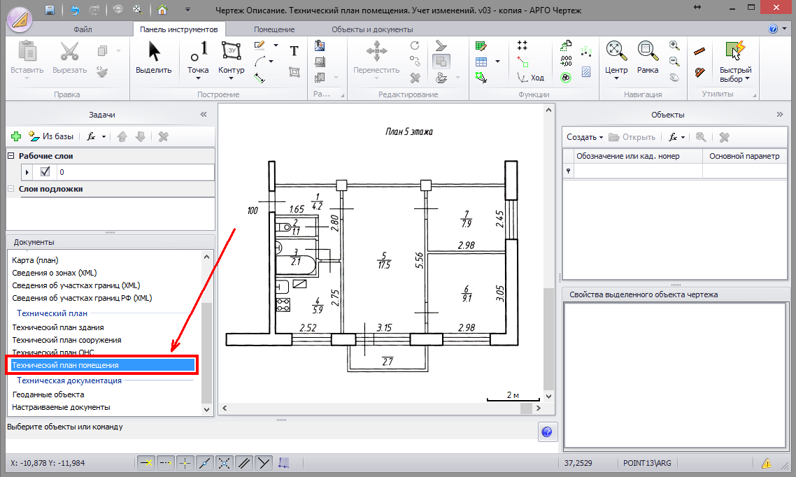The image size is (796, 477).
Task: Click the orange ruler utility icon
Action: click(699, 51)
